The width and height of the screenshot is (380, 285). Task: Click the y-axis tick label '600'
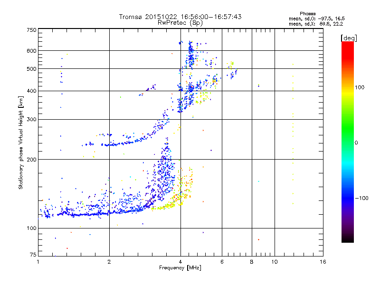pos(31,51)
